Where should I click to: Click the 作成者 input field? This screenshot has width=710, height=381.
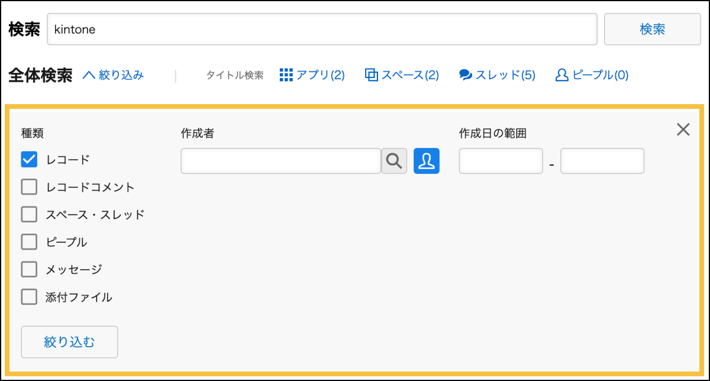[x=281, y=161]
